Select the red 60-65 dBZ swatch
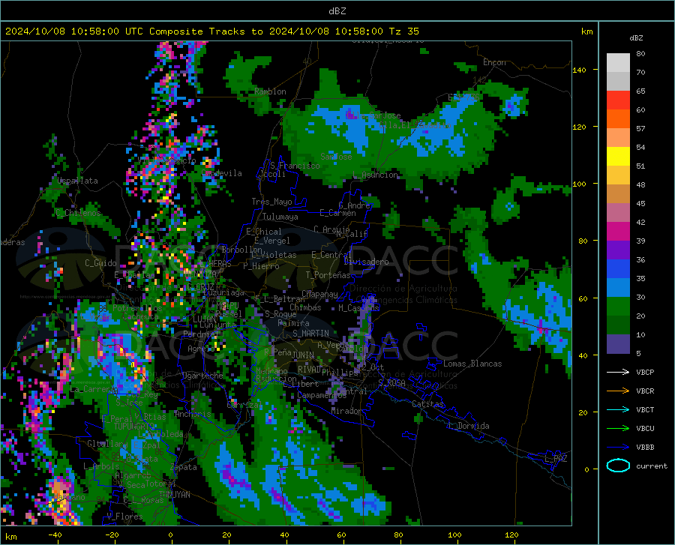The width and height of the screenshot is (675, 545). (618, 100)
